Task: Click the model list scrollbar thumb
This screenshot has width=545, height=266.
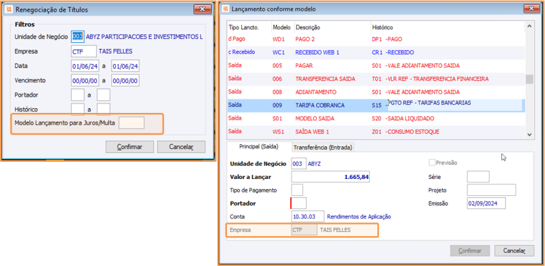Action: coord(529,80)
